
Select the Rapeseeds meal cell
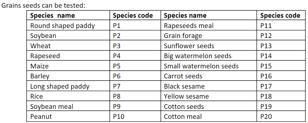(209, 26)
